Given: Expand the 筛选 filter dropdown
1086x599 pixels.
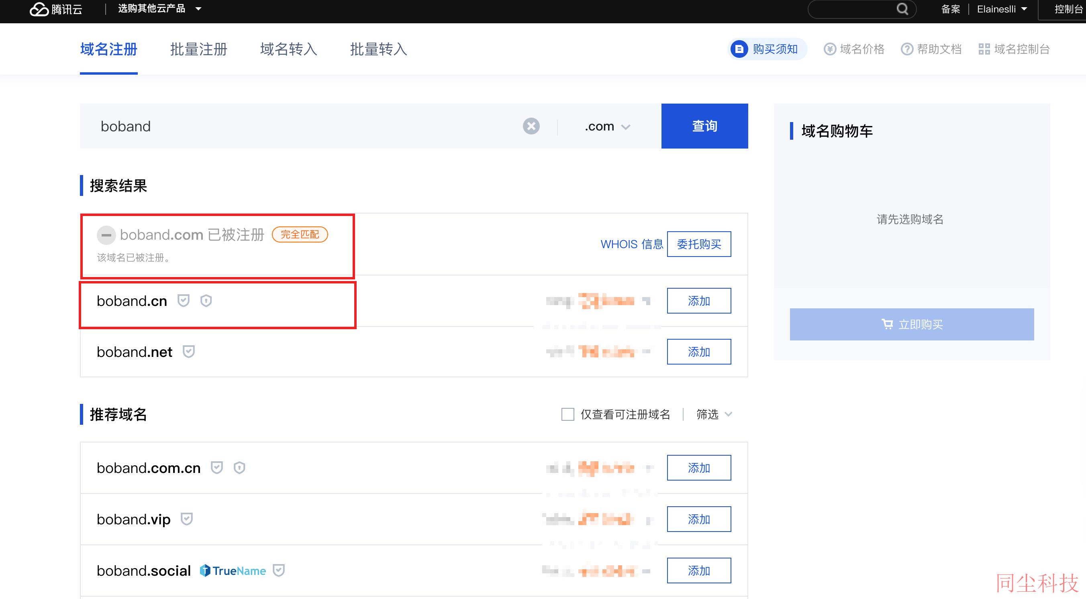Looking at the screenshot, I should pyautogui.click(x=714, y=414).
